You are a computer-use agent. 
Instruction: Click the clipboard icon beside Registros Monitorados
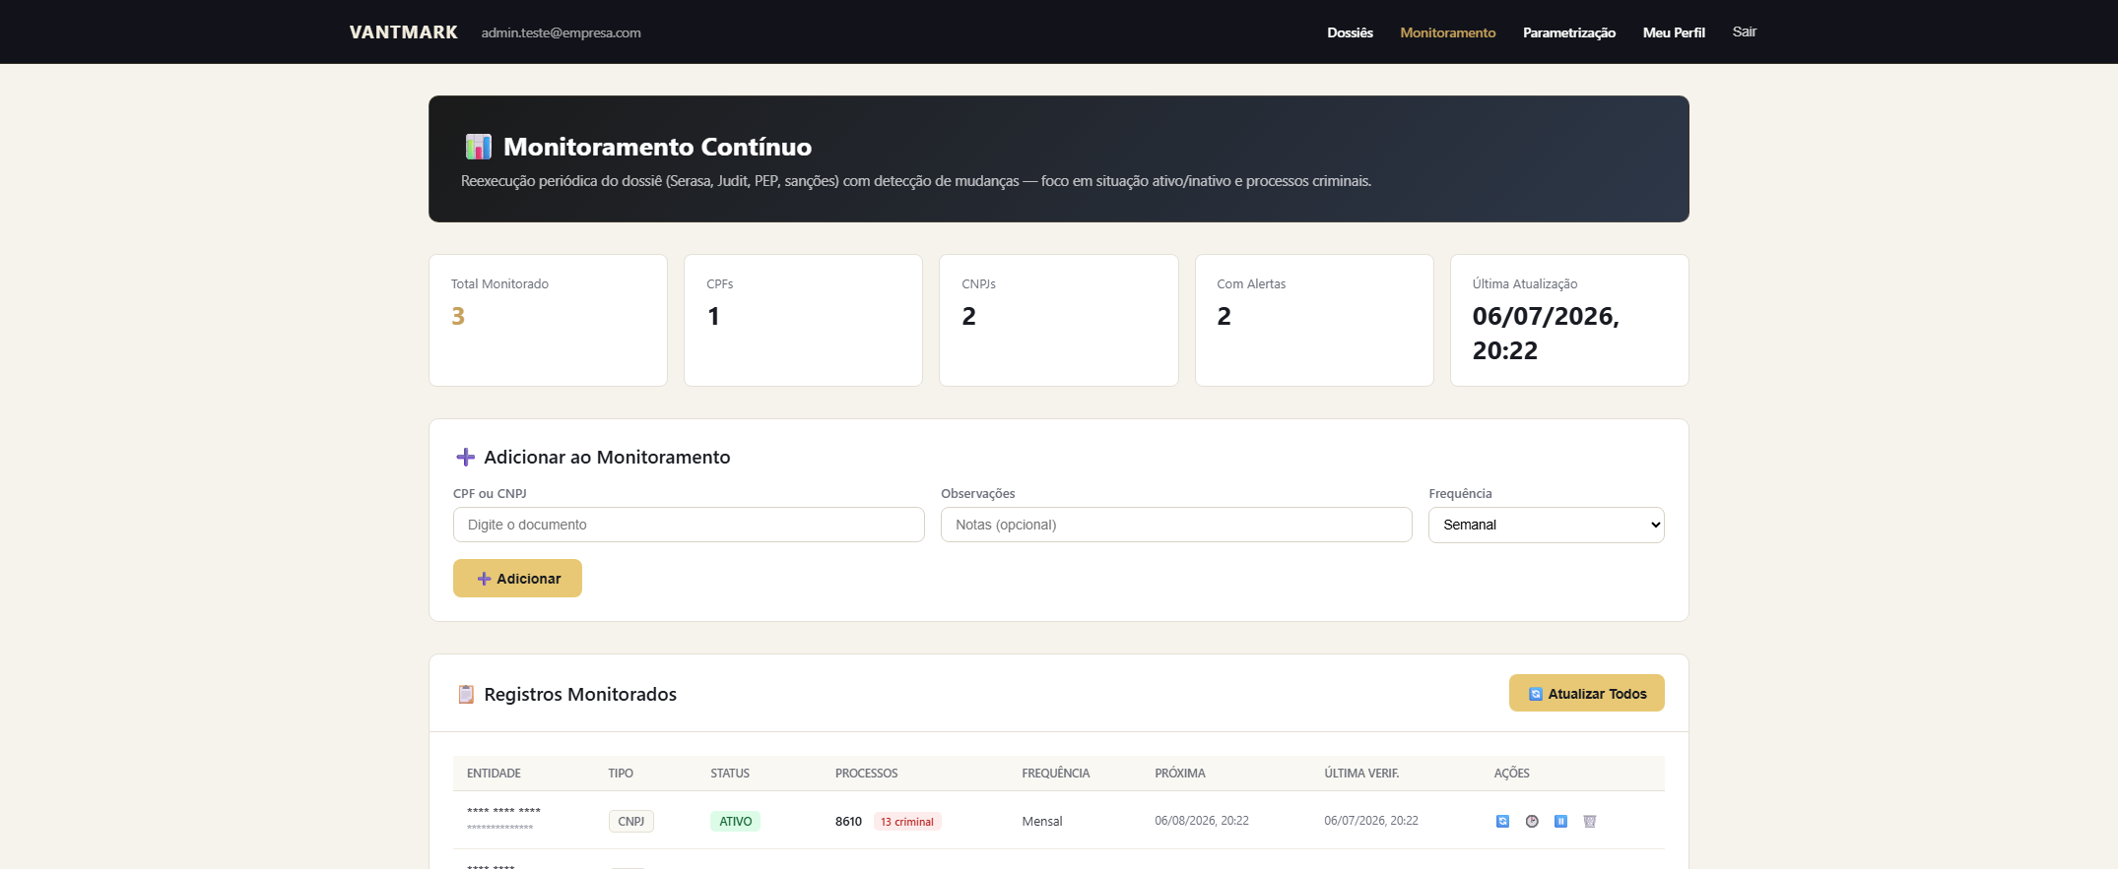(466, 694)
